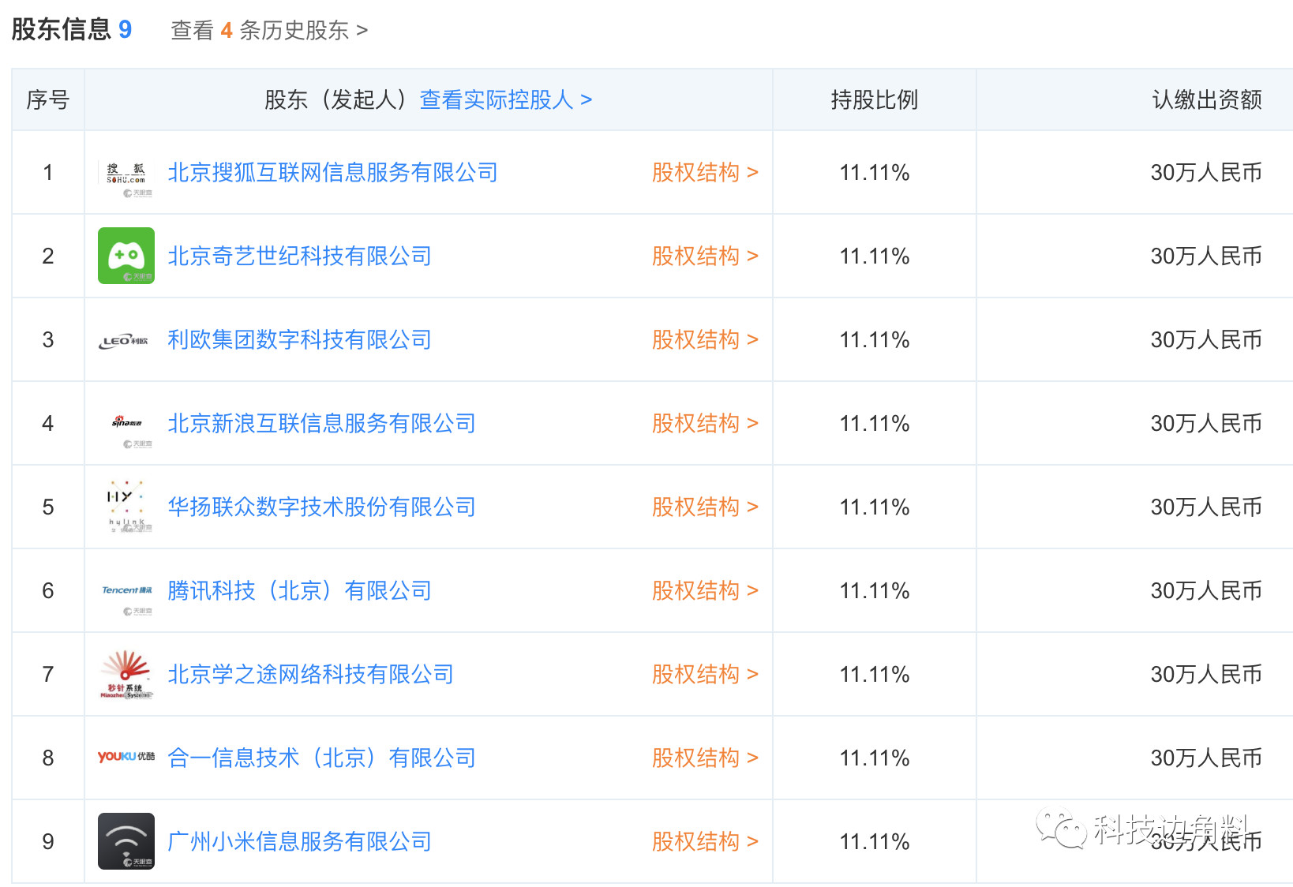Open 华扬联众数字技术股份有限公司 company link
Viewport: 1293px width, 887px height.
321,507
